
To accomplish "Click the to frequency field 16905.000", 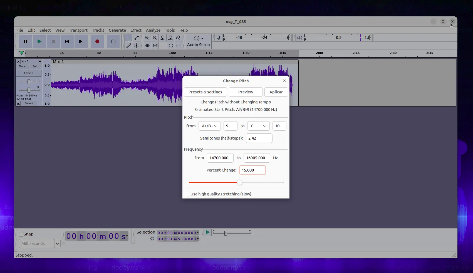I will pyautogui.click(x=257, y=158).
